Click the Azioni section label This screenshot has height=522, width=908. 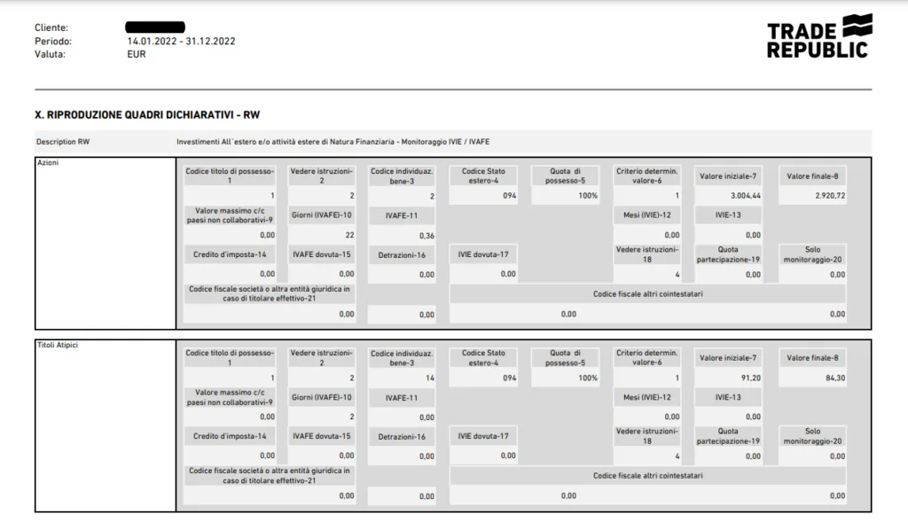point(48,163)
